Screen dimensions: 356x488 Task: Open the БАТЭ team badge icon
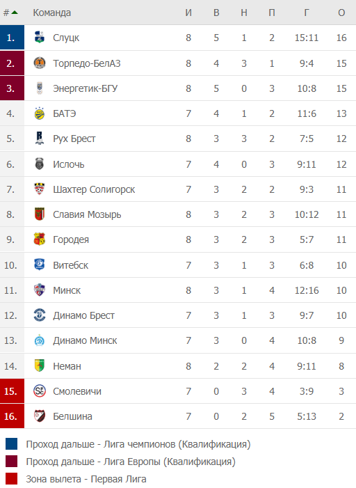(x=40, y=113)
